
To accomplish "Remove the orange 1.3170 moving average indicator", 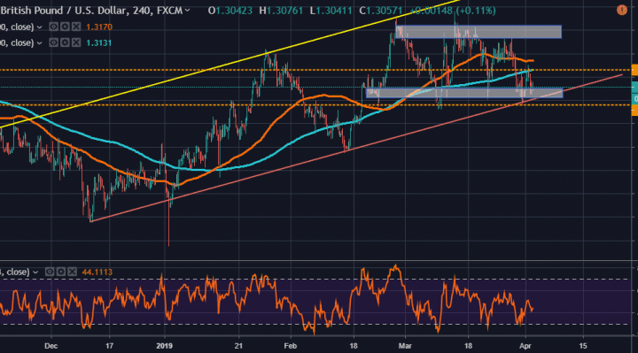I will tap(76, 27).
